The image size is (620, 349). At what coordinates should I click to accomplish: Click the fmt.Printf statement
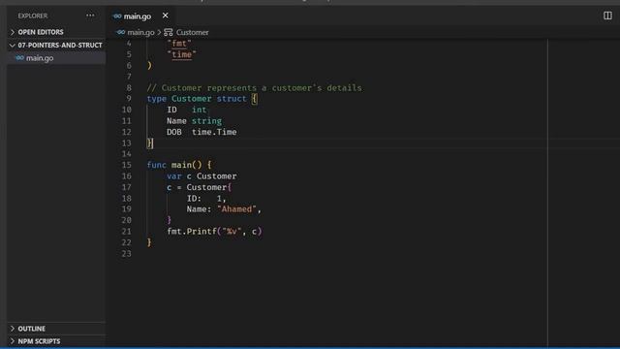[214, 231]
